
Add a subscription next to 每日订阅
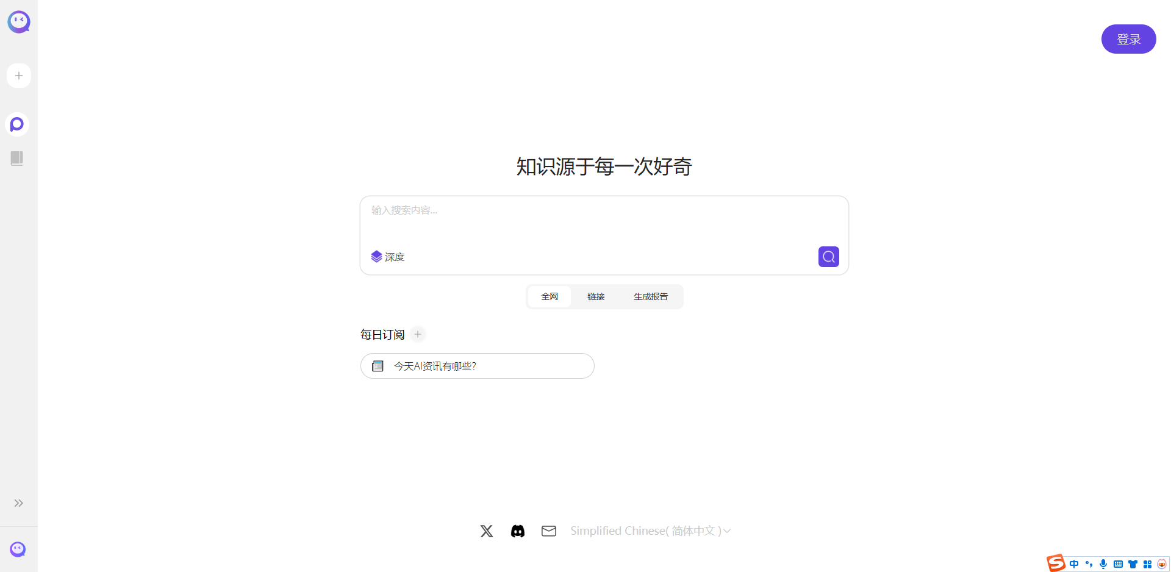(418, 334)
